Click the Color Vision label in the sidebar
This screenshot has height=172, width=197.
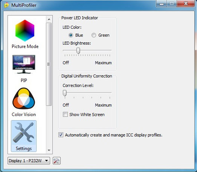(x=24, y=115)
